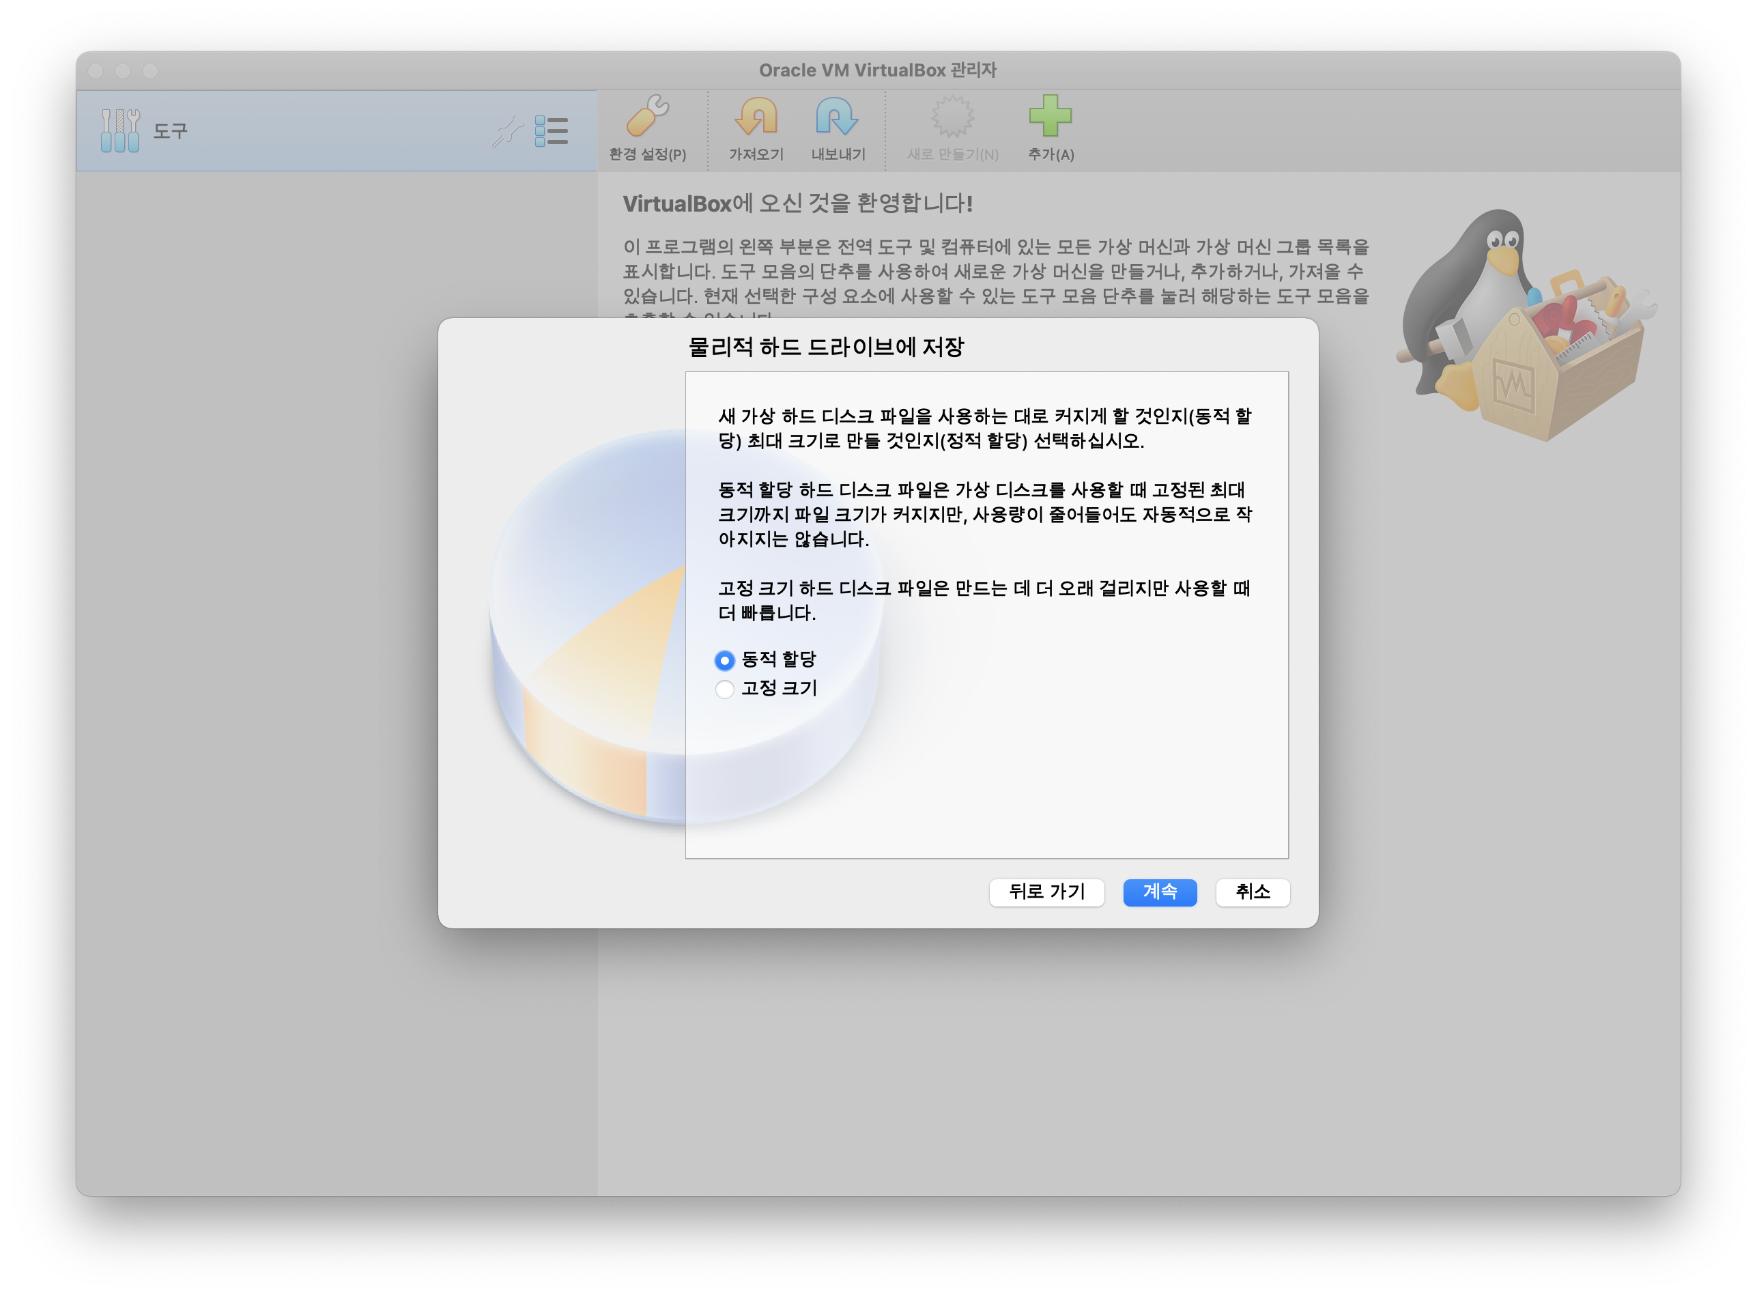Click the green plus Add (추가) icon
Viewport: 1757px width, 1297px height.
tap(1050, 116)
